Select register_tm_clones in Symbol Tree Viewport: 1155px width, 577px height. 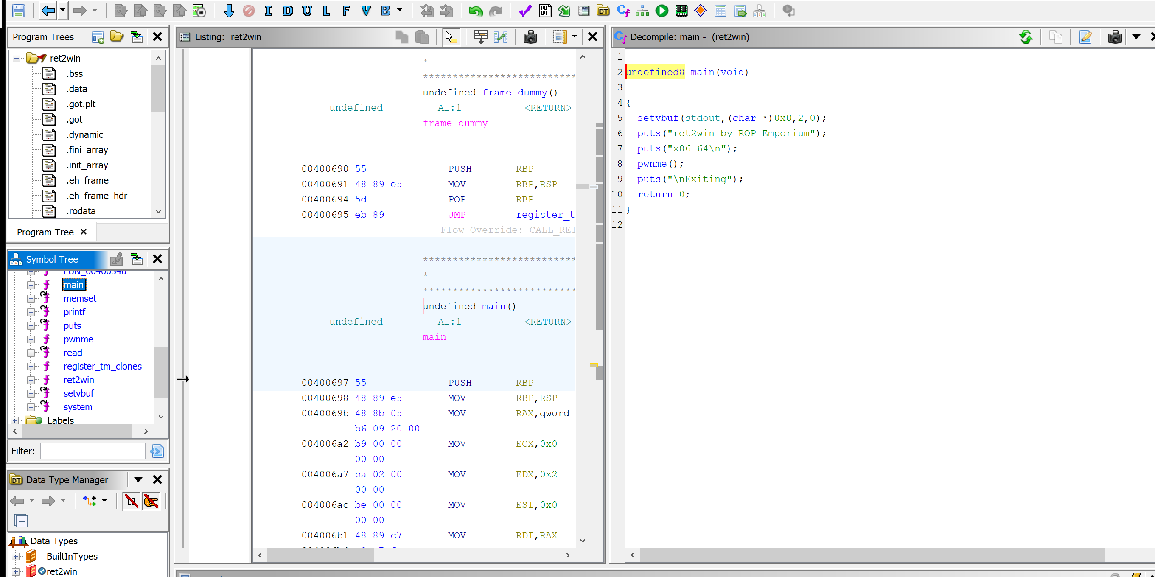point(103,366)
